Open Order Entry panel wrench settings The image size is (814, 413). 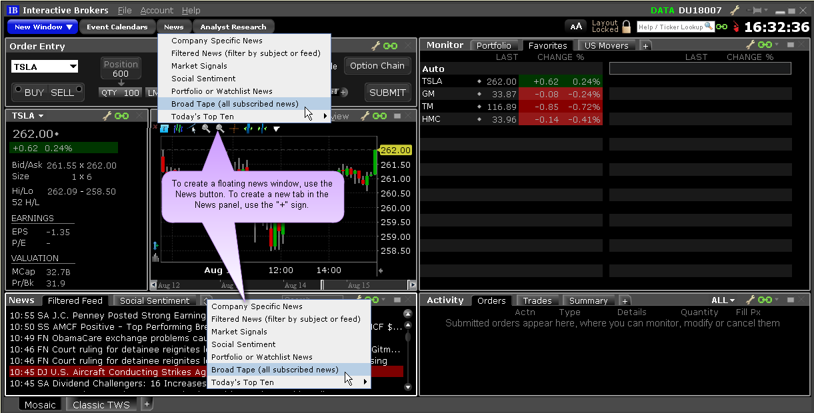(x=375, y=46)
